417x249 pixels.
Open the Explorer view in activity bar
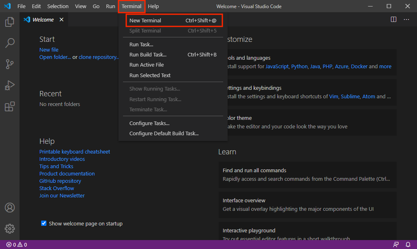10,22
